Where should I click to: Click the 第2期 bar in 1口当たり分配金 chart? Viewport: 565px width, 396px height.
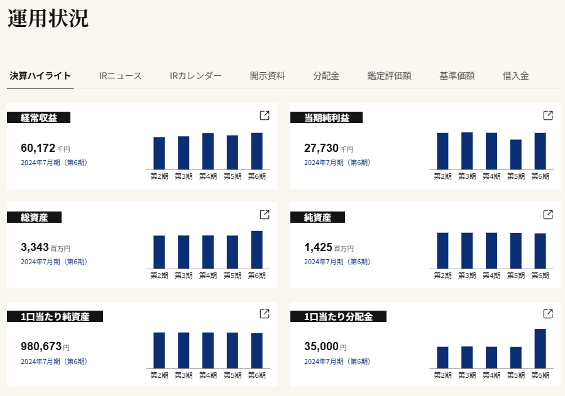click(442, 358)
